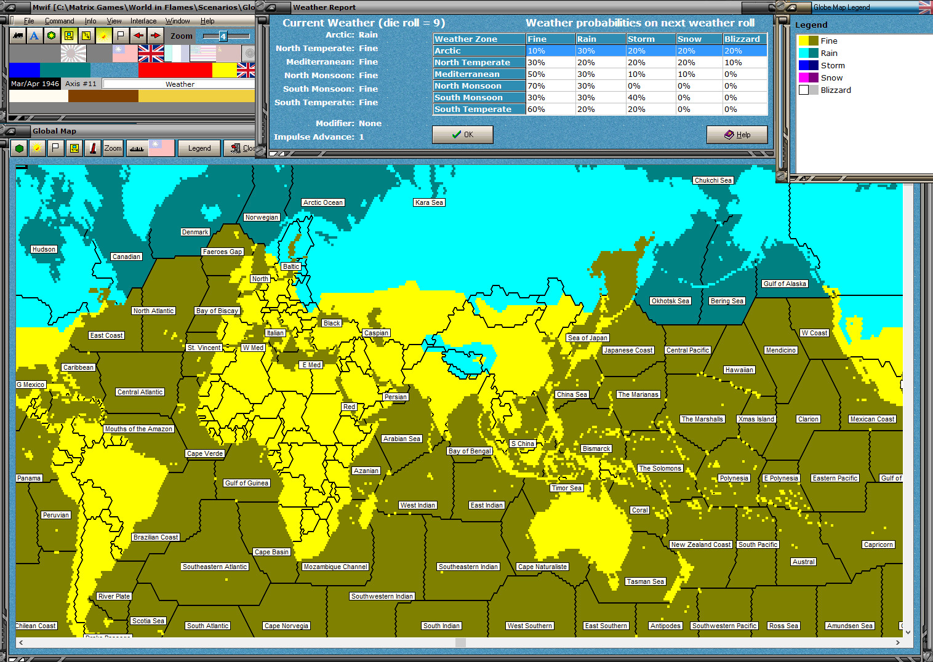Screen dimensions: 933x662
Task: Click the red right arrow icon
Action: click(156, 36)
